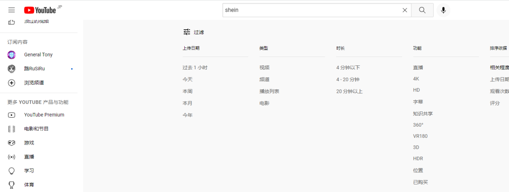Filter uploads by 今天
Viewport: 509px width, 192px height.
pyautogui.click(x=187, y=80)
